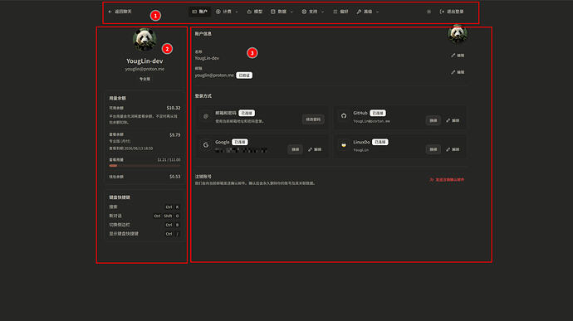
Task: Open the Billing (计费) menu
Action: pos(227,12)
